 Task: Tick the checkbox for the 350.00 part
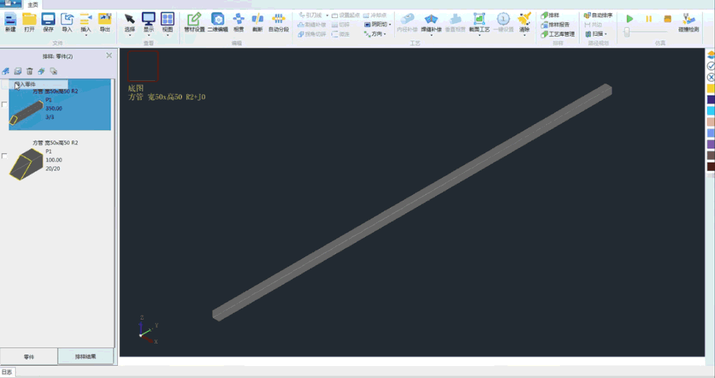click(5, 105)
